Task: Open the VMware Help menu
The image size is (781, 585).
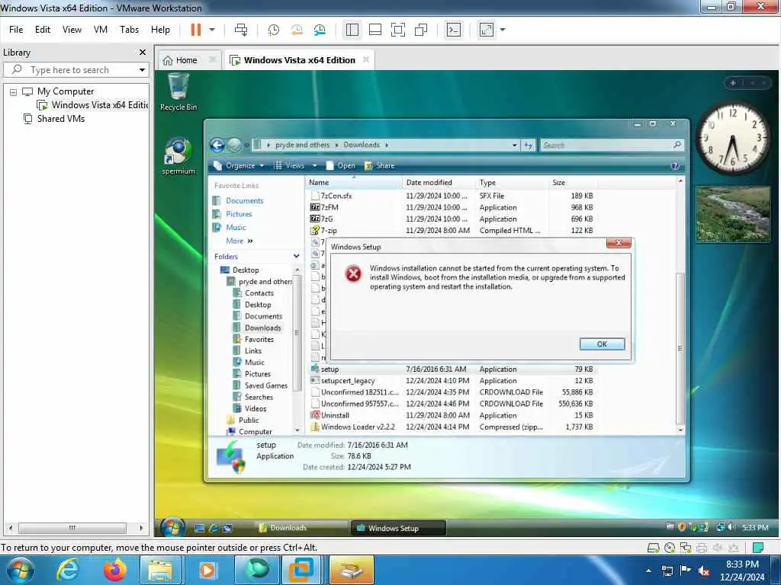Action: point(160,30)
